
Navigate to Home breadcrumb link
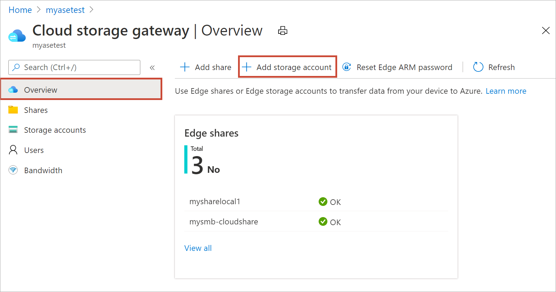click(x=20, y=10)
